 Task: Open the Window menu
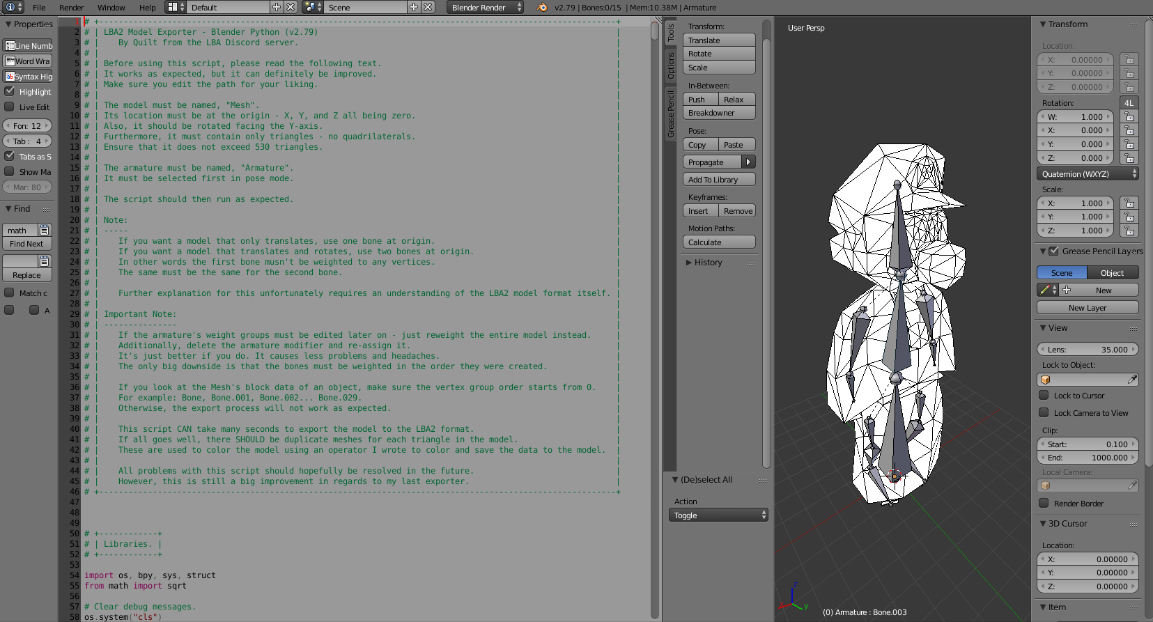[x=111, y=8]
